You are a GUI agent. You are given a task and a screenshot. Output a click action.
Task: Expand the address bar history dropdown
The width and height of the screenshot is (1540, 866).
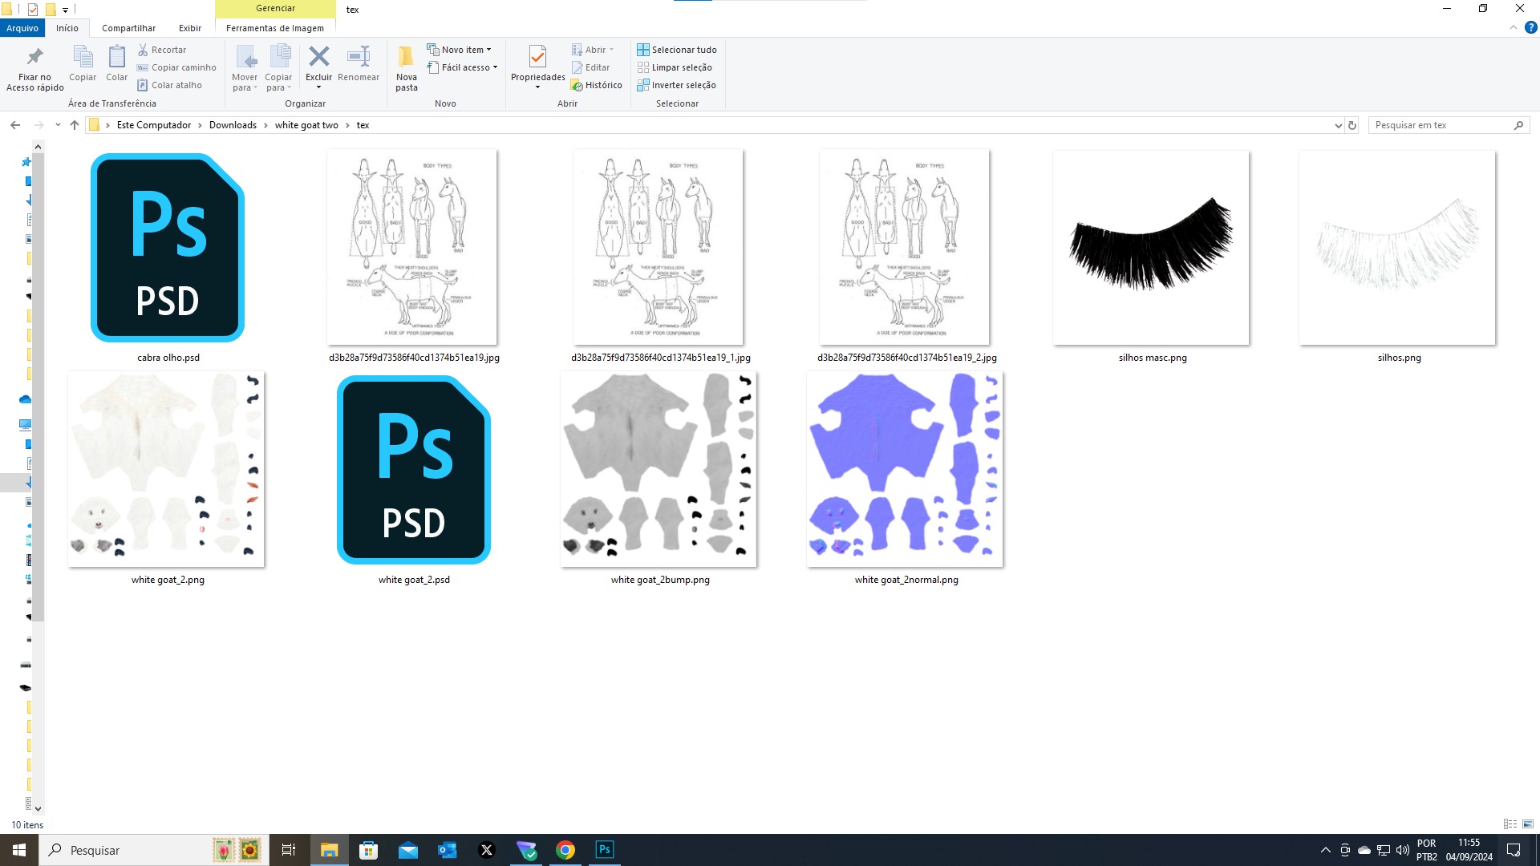1338,125
